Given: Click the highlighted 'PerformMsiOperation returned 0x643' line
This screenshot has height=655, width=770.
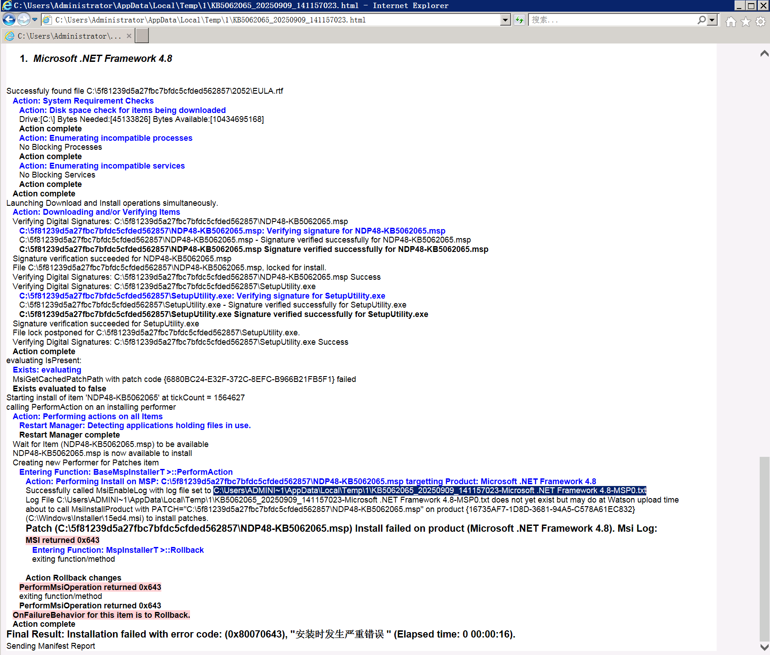Looking at the screenshot, I should [90, 587].
